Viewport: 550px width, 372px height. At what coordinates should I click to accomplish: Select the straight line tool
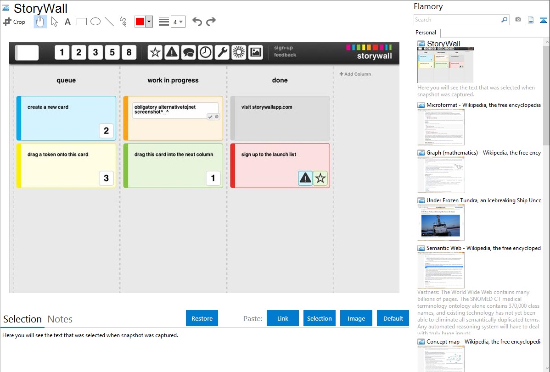click(109, 22)
